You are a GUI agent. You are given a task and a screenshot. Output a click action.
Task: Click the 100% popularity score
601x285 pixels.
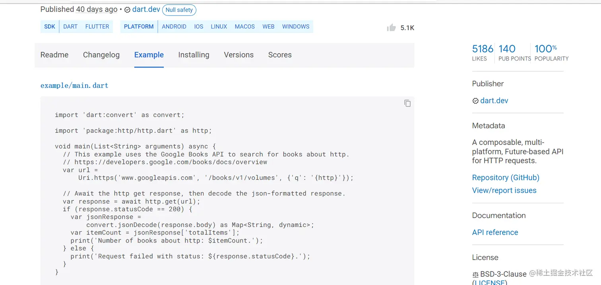click(x=551, y=52)
